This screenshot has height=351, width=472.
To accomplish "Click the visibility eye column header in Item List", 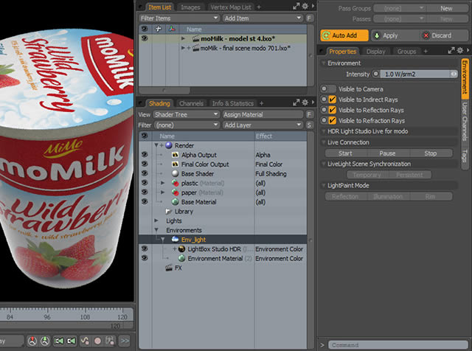I will point(145,29).
